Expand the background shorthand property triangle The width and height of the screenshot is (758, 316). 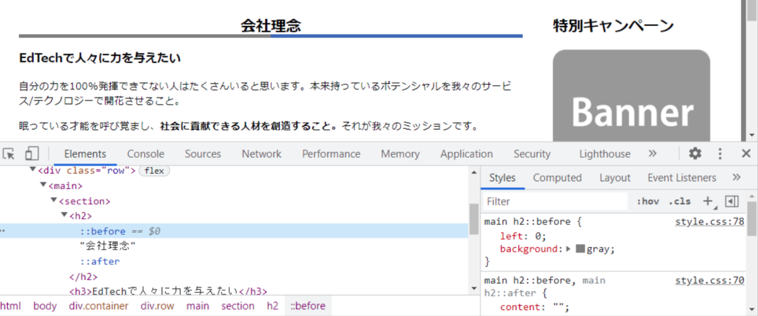(568, 249)
